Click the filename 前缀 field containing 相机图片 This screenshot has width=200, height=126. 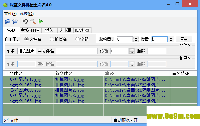(x=26, y=51)
